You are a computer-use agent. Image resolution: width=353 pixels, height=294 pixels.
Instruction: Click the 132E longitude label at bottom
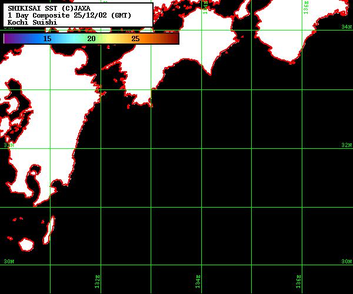point(98,281)
